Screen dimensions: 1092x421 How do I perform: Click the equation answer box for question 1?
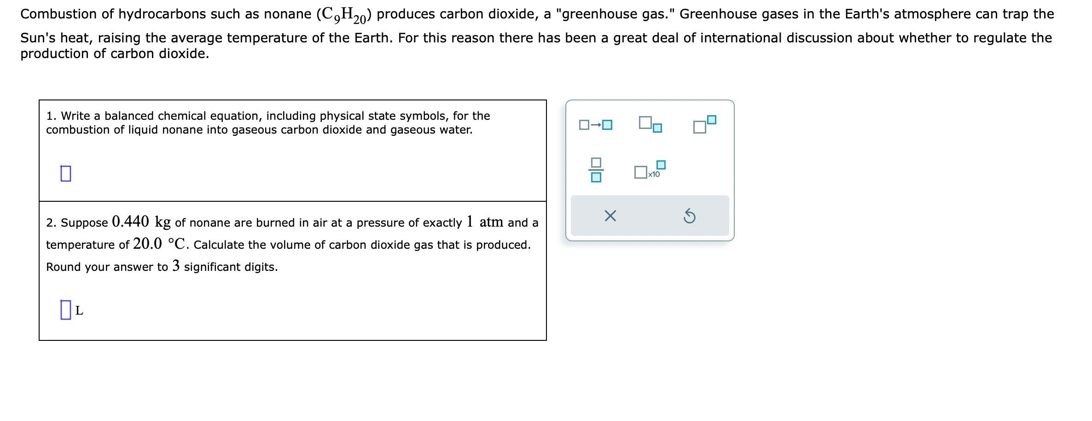click(x=66, y=173)
